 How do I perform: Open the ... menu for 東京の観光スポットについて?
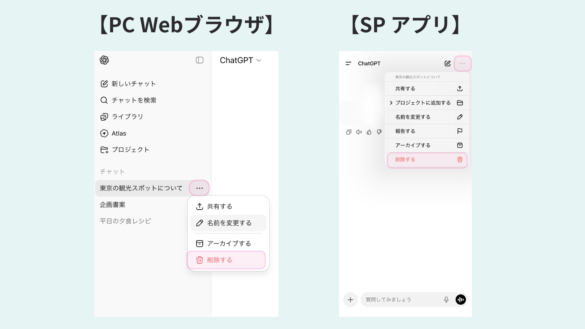pyautogui.click(x=199, y=188)
